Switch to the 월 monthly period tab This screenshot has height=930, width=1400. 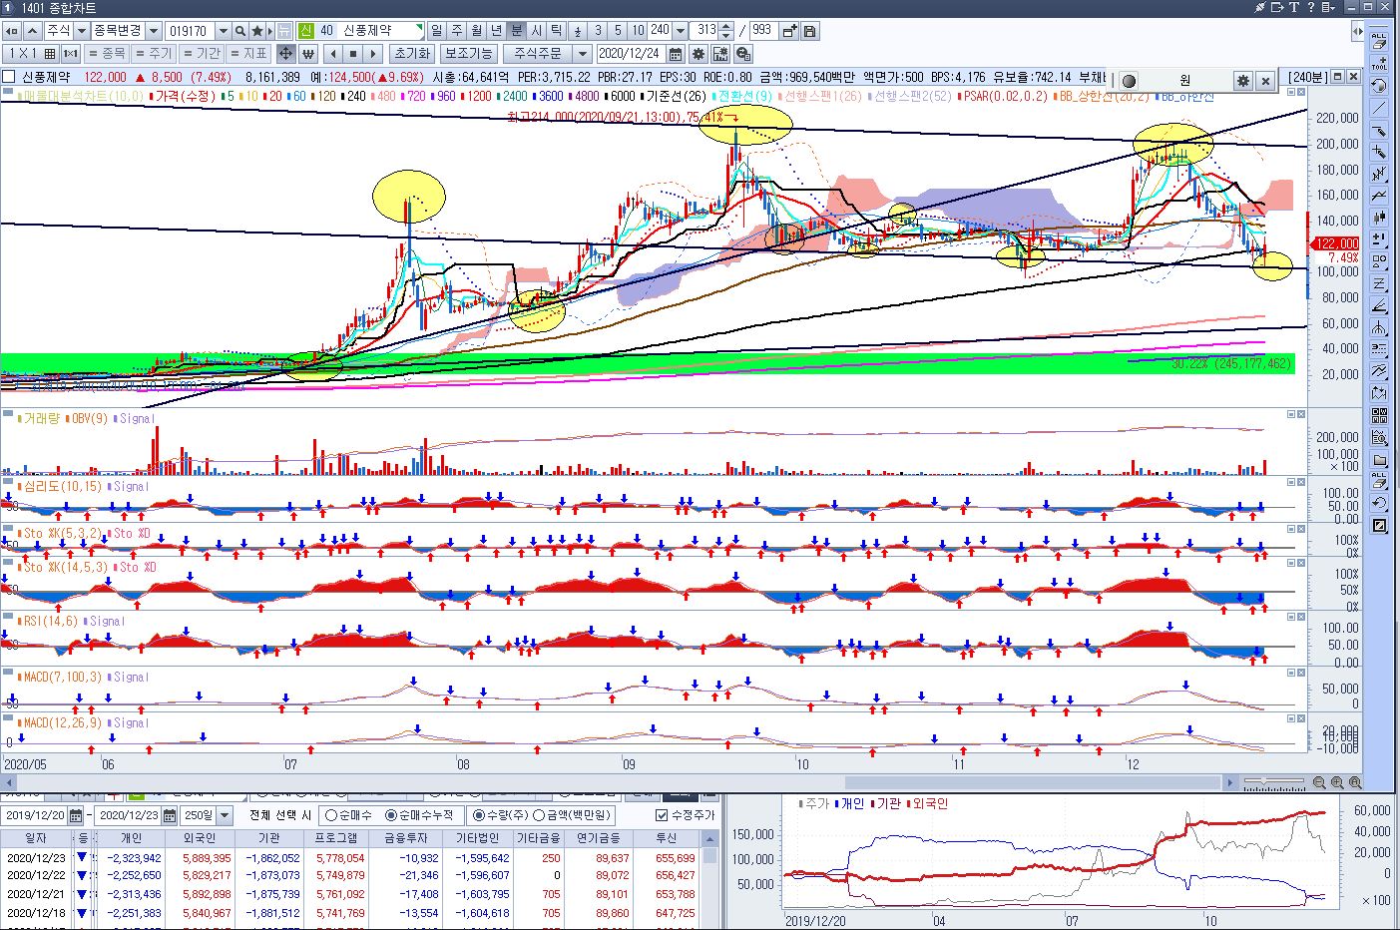(x=476, y=31)
